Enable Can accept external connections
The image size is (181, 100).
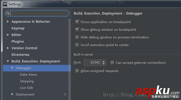pos(112,62)
